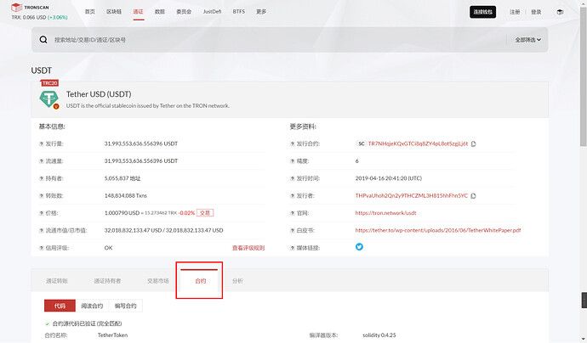Click the transfers value 148,834,088 Txns
This screenshot has height=343, width=587.
pyautogui.click(x=125, y=196)
